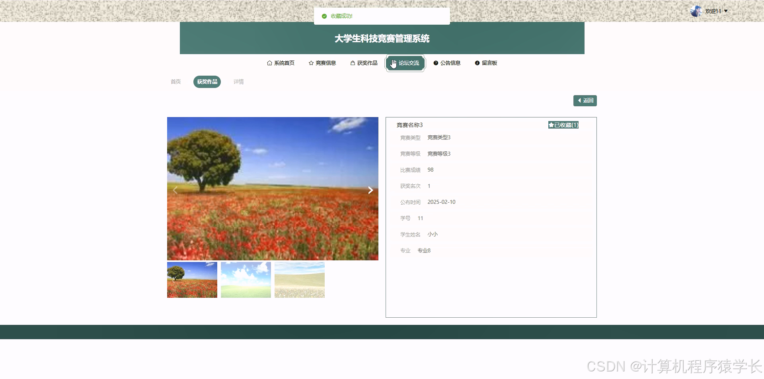Toggle the 获奖作品 breadcrumb highlight pill
This screenshot has height=379, width=764.
tap(207, 82)
